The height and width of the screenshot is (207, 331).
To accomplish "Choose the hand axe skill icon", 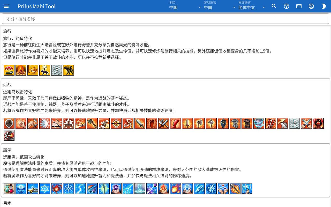I will (92, 123).
